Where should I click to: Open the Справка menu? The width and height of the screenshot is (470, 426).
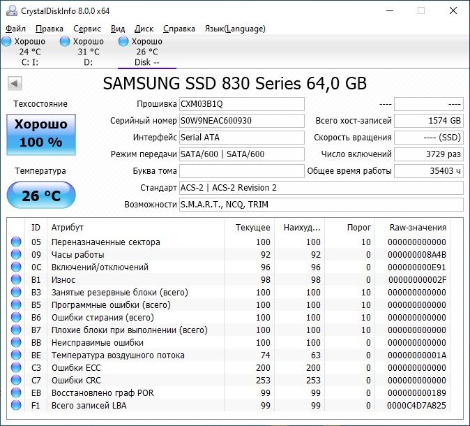pos(179,29)
